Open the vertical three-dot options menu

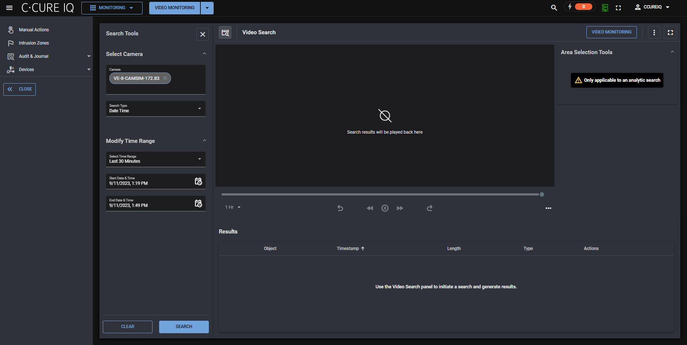[x=654, y=32]
